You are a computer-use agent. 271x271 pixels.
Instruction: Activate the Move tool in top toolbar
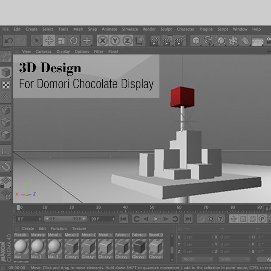[49, 41]
